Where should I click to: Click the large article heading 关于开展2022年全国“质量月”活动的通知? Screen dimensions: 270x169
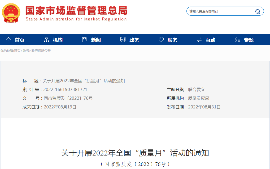point(135,153)
